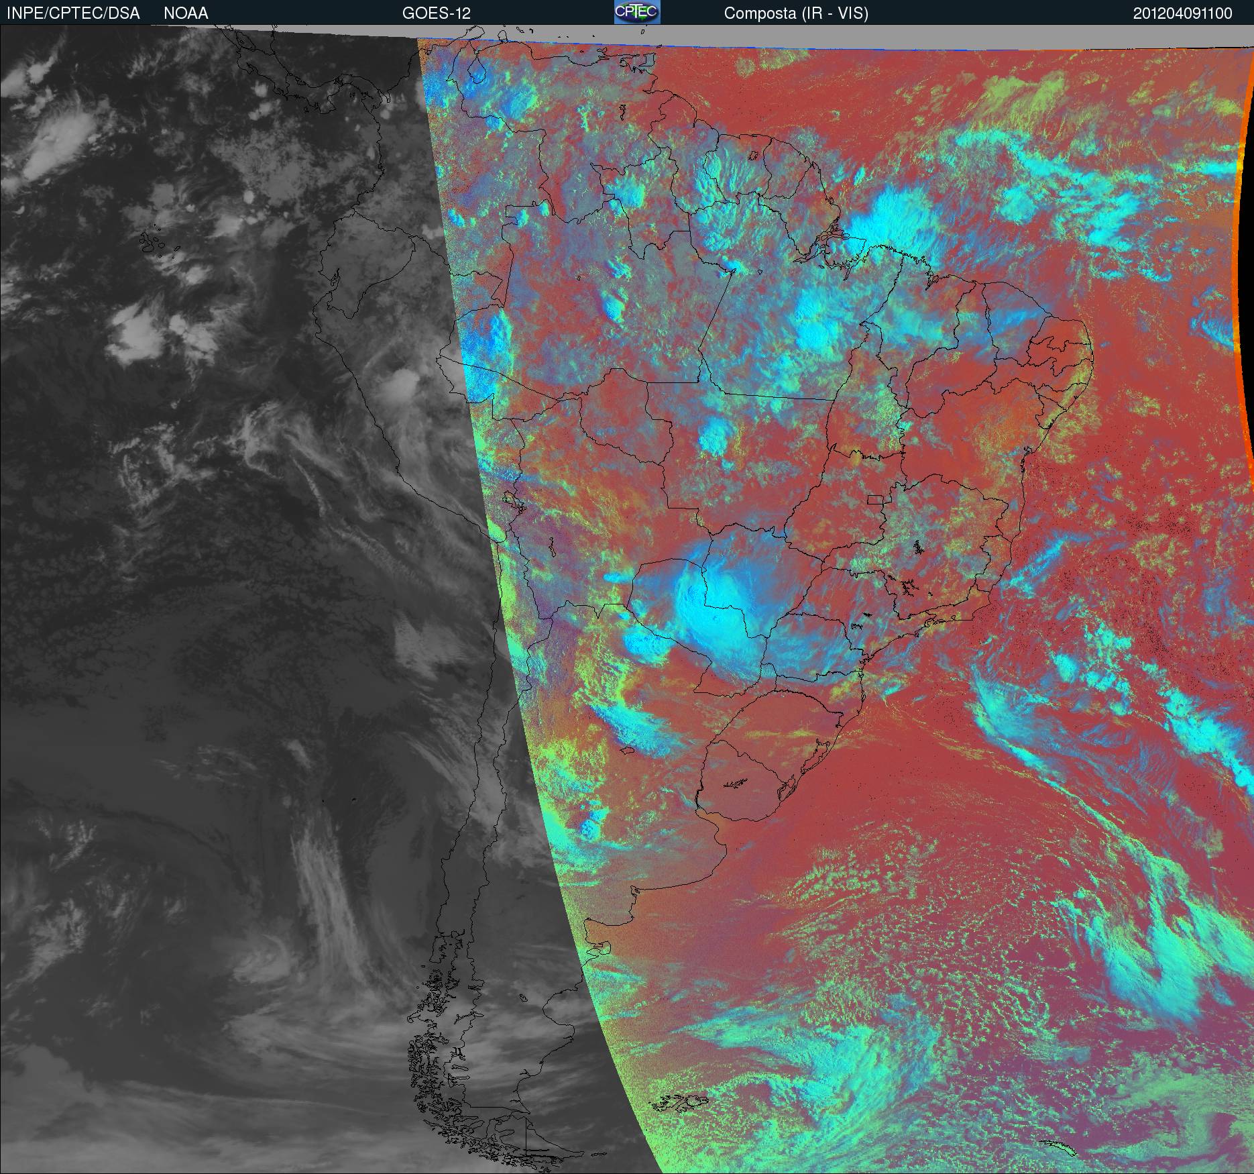Image resolution: width=1254 pixels, height=1174 pixels.
Task: Click the Composta (IR - VIS) title
Action: [796, 13]
